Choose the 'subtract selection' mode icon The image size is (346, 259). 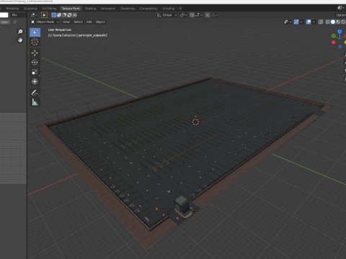(x=64, y=15)
